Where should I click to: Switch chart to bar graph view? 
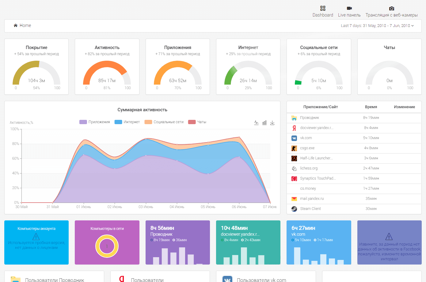(264, 123)
